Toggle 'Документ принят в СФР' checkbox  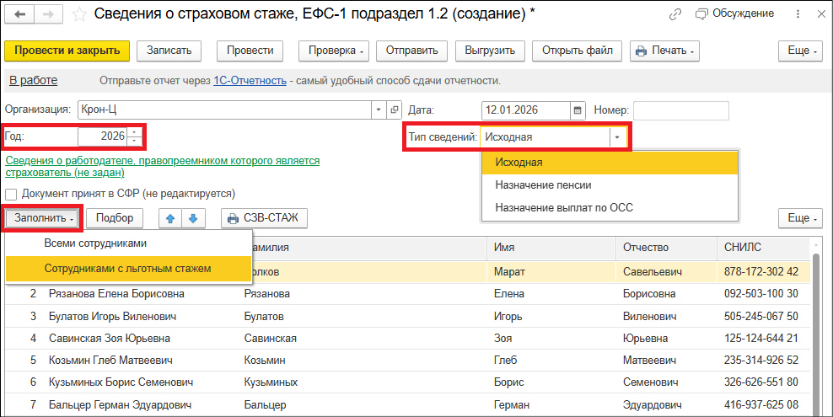[x=12, y=194]
